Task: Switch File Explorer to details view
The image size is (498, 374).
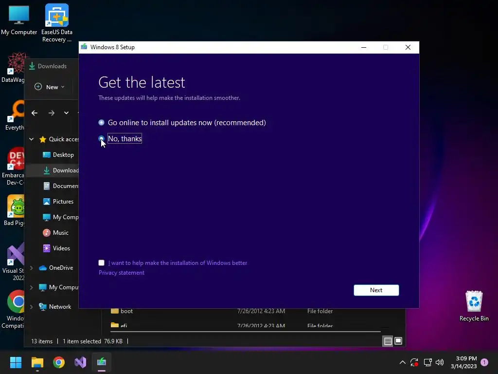Action: (388, 341)
